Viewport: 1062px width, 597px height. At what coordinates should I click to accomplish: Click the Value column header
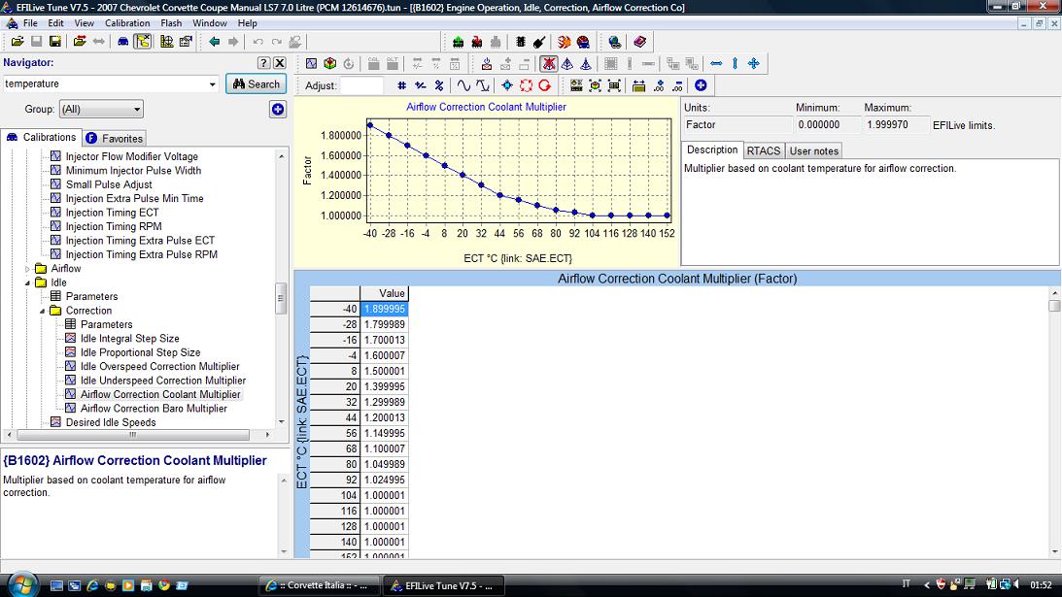click(x=384, y=293)
